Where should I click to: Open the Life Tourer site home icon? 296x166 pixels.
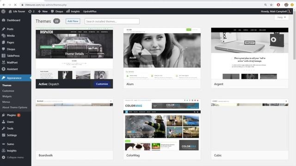(10, 12)
